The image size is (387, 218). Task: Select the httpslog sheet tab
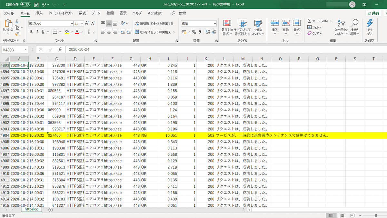tap(32, 209)
